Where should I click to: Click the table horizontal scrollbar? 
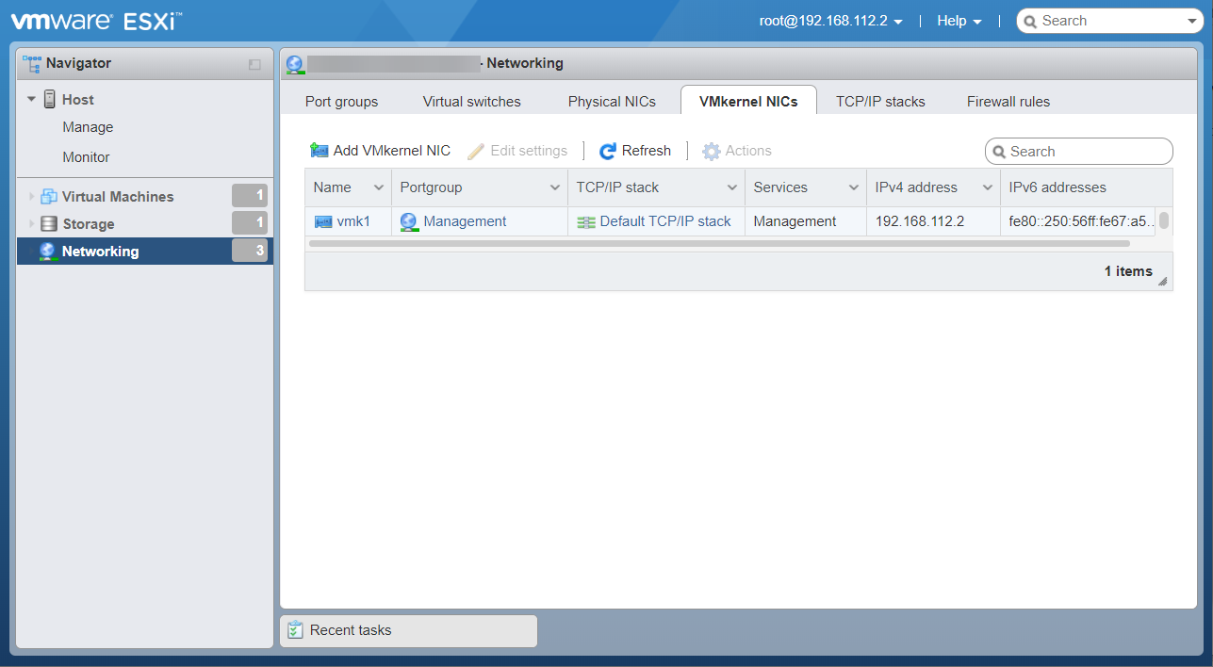719,243
